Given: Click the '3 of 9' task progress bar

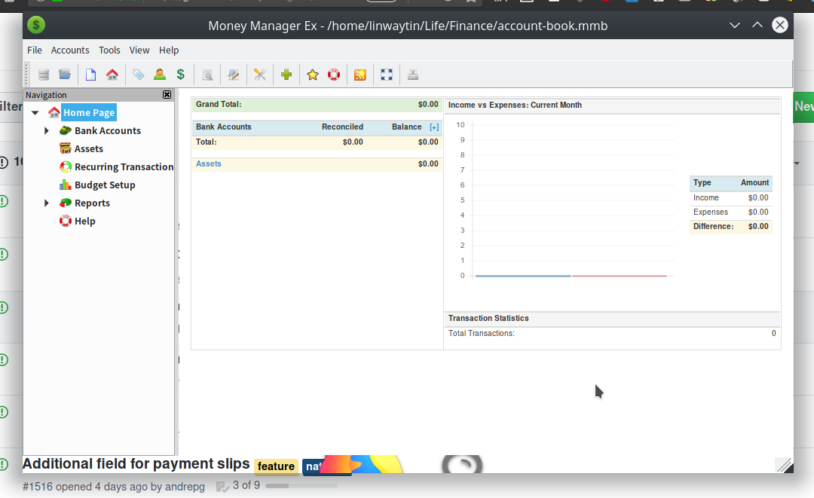Looking at the screenshot, I should click(301, 485).
